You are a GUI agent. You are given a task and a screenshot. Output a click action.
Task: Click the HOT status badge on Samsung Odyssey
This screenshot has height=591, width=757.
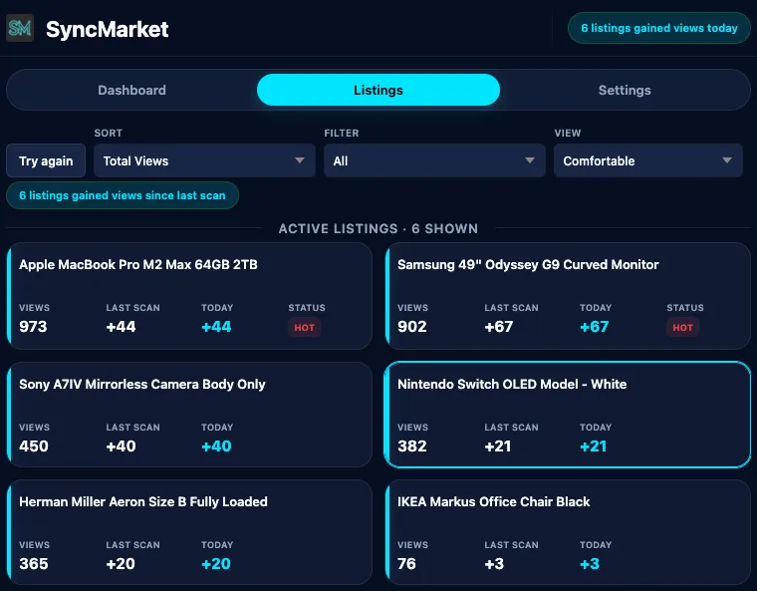(x=682, y=328)
